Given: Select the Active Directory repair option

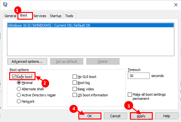Looking at the screenshot, I should [19, 95].
